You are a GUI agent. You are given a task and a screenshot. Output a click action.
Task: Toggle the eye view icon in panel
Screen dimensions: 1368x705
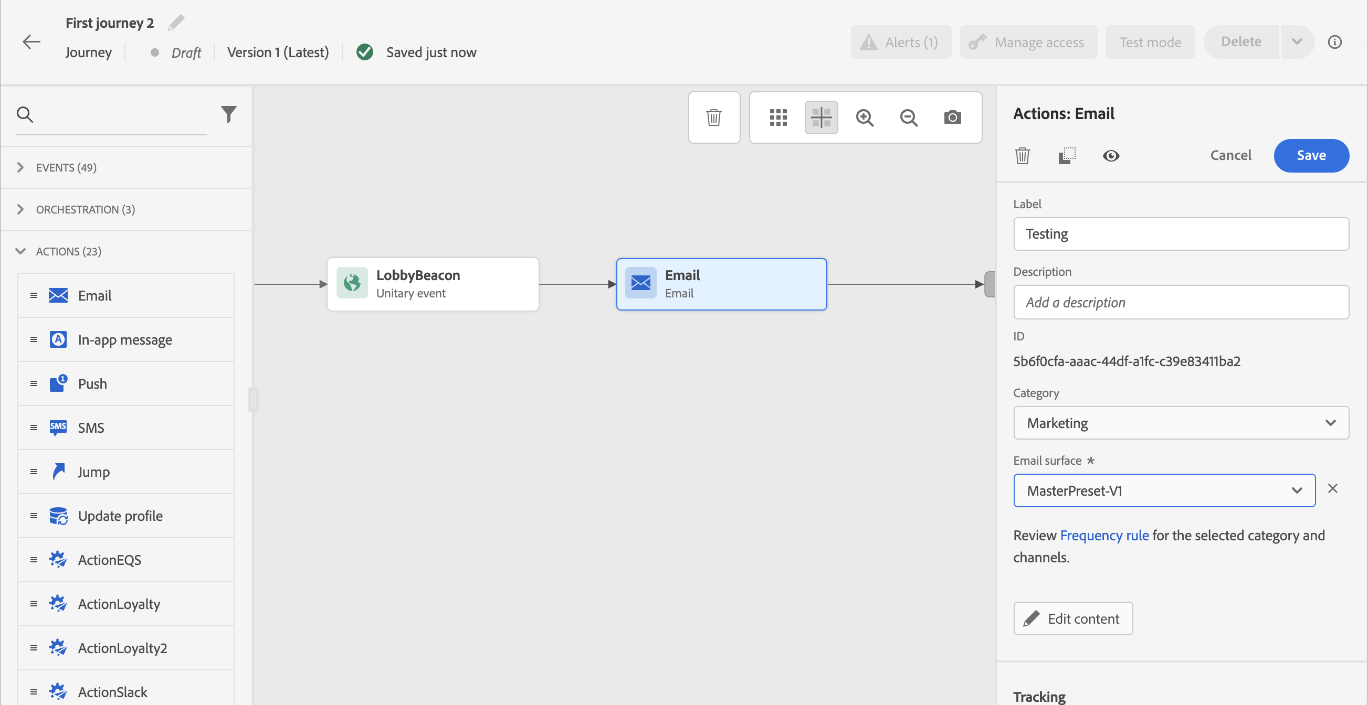click(x=1111, y=155)
